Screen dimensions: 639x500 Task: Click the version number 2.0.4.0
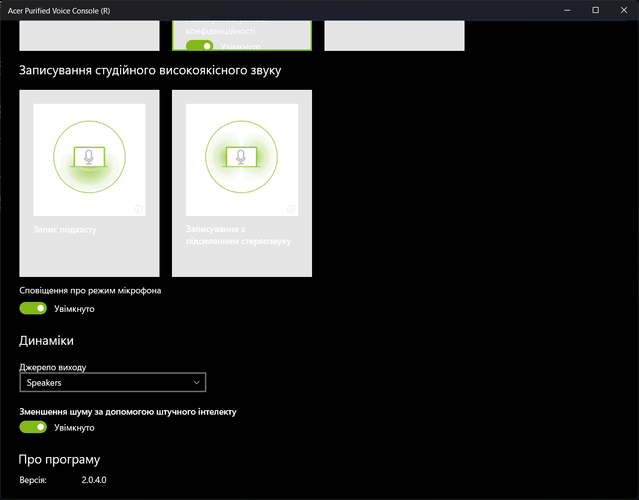(94, 480)
